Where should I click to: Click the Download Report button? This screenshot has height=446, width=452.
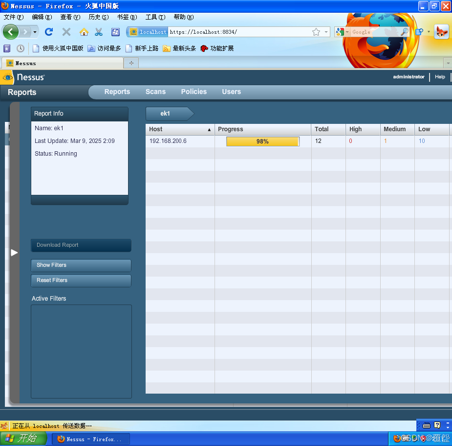click(81, 245)
